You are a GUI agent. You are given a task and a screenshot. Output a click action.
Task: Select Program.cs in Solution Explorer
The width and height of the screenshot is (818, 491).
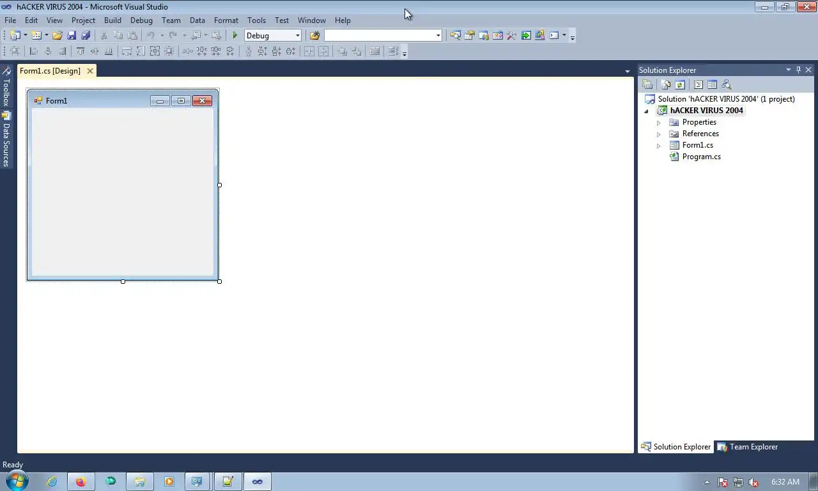(701, 157)
